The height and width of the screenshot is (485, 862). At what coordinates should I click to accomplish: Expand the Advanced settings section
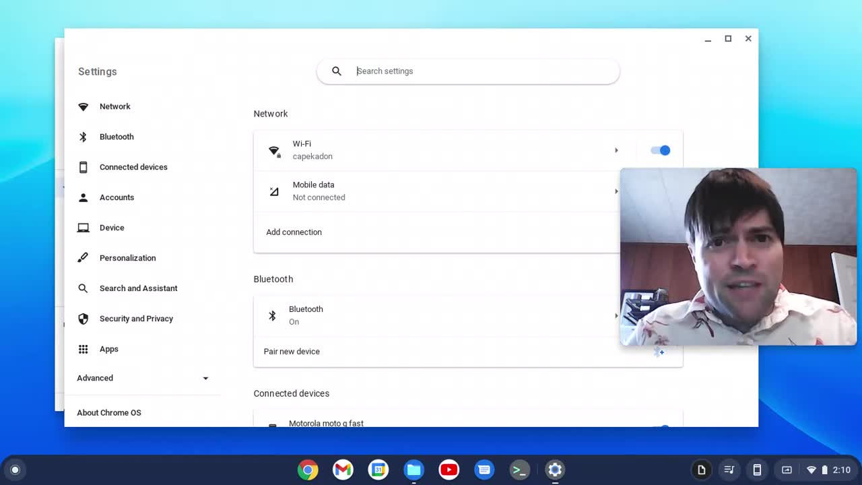143,378
